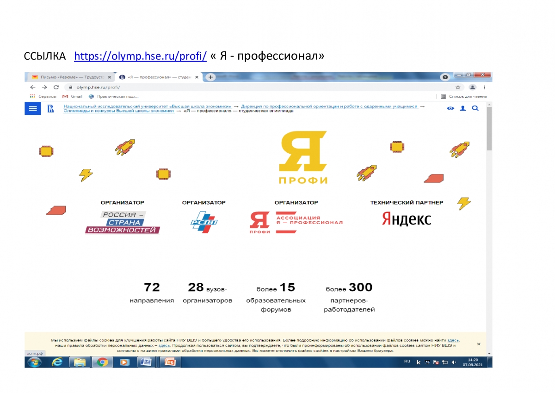Click the first "здесь" cookies link
The height and width of the screenshot is (393, 555).
[x=453, y=340]
